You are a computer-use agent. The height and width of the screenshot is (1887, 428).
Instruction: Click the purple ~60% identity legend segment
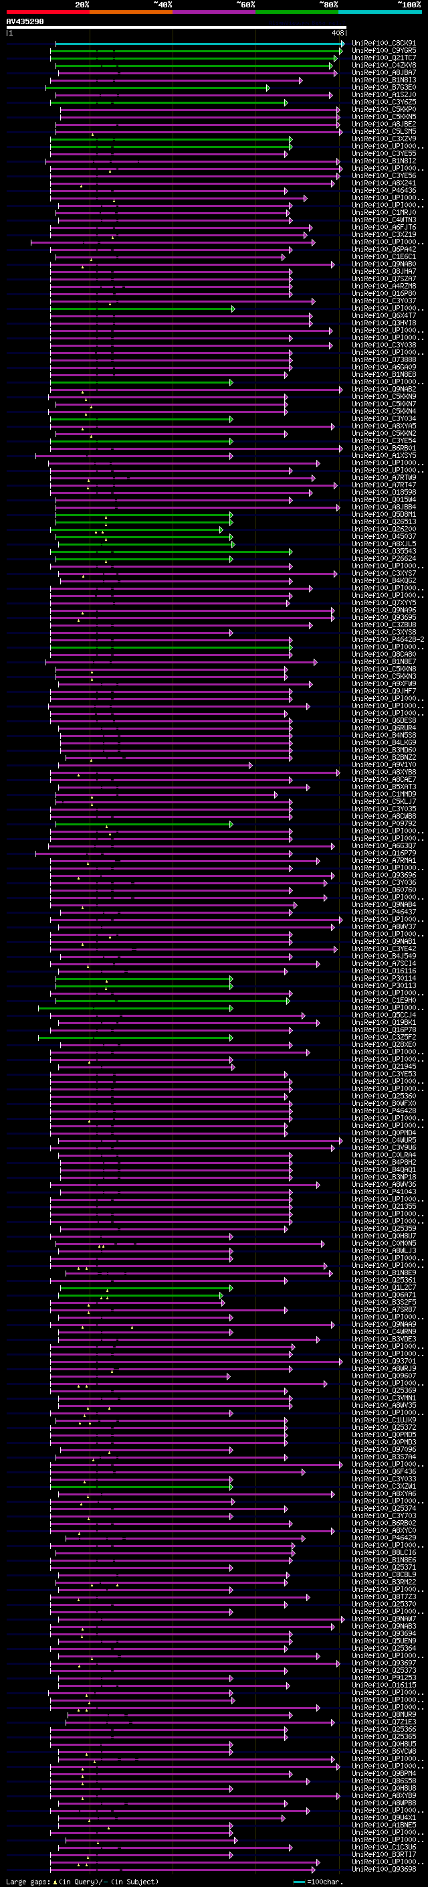click(213, 12)
